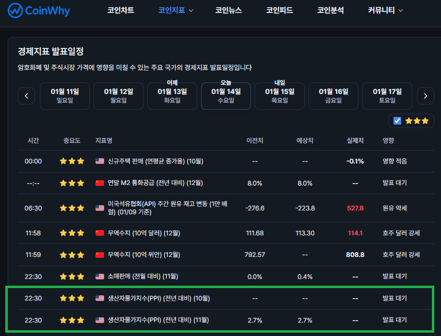Open the 코인피드 menu
Image resolution: width=441 pixels, height=336 pixels.
(279, 10)
